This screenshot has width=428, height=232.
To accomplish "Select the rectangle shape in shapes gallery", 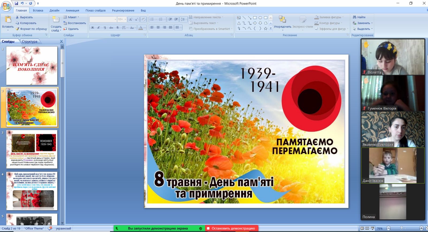I will tap(255, 18).
